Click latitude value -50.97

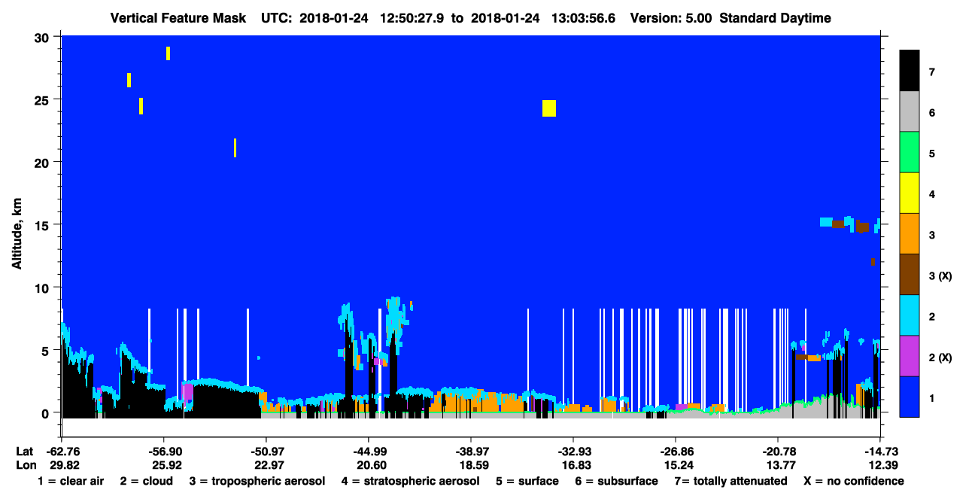[268, 452]
